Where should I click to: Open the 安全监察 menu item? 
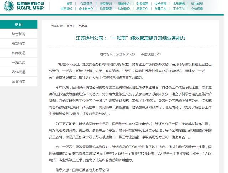click(x=160, y=4)
